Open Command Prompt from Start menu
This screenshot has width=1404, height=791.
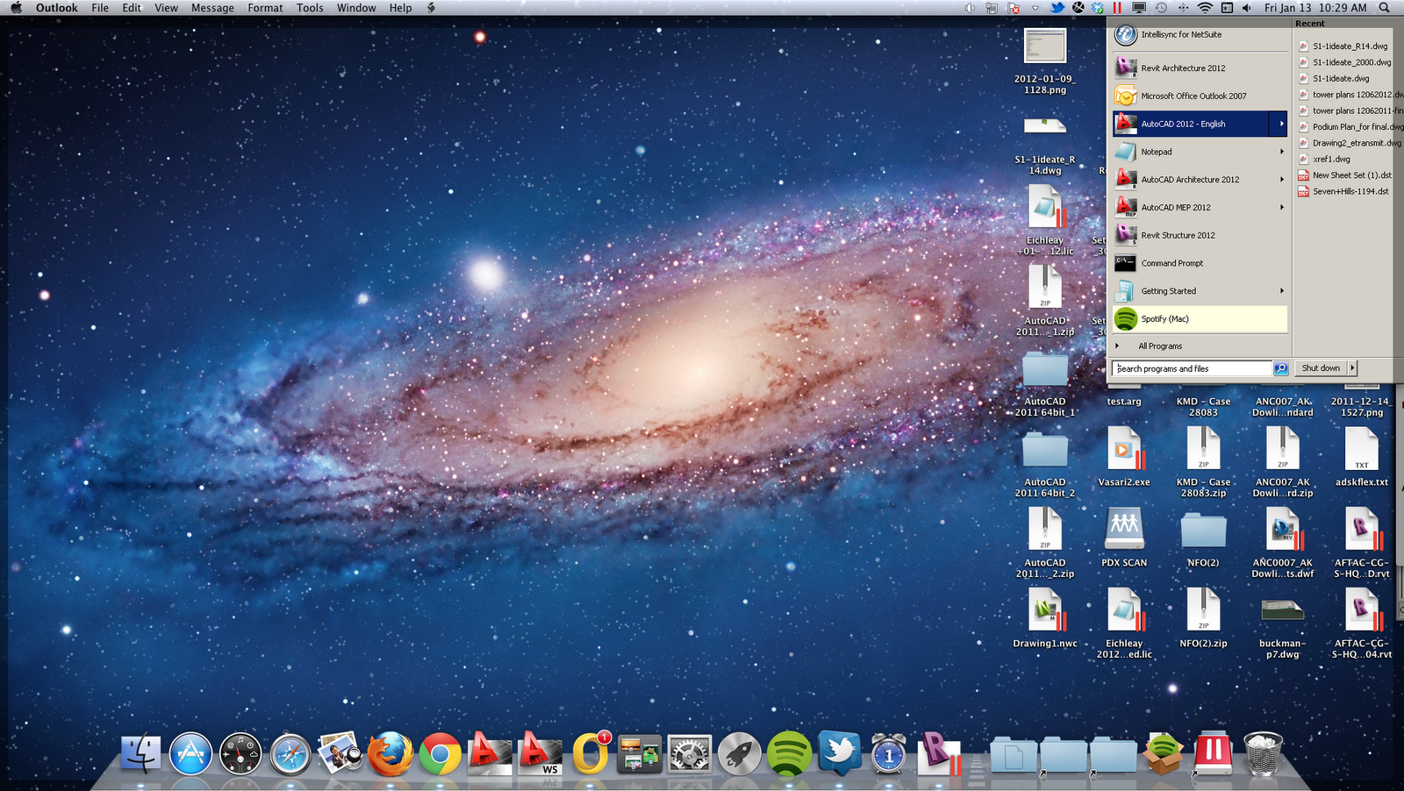[1200, 263]
